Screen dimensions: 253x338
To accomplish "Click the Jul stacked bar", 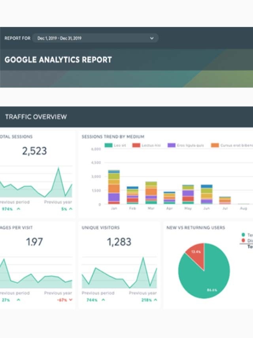I will coord(225,200).
